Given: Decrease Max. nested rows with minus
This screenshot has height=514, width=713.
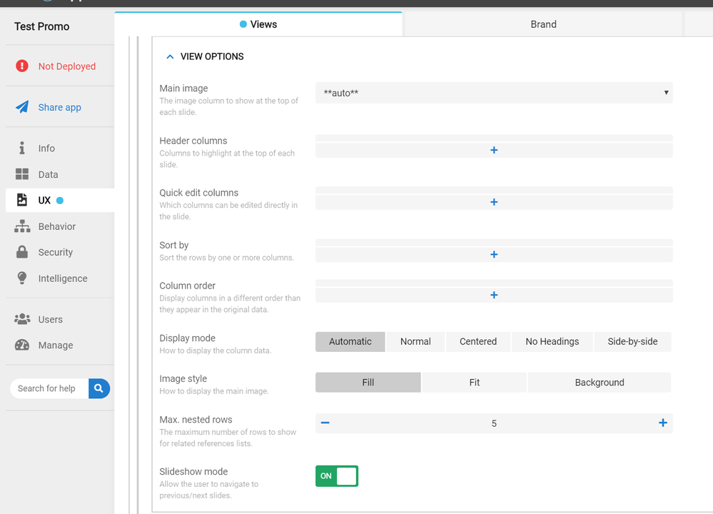Looking at the screenshot, I should coord(325,423).
